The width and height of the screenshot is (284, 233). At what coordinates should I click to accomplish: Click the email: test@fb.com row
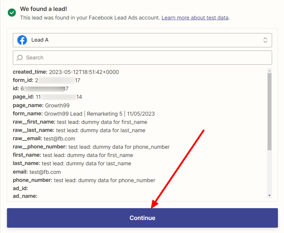37,172
